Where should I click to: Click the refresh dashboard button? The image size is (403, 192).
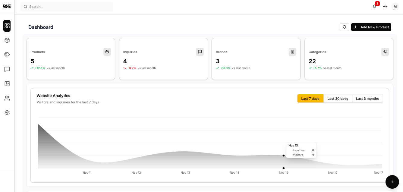[x=344, y=27]
